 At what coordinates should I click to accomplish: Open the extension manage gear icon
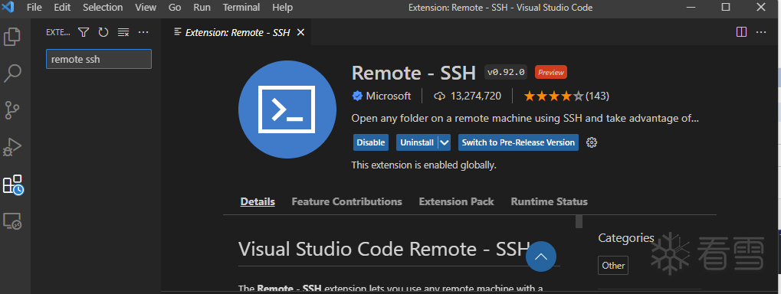tap(592, 142)
